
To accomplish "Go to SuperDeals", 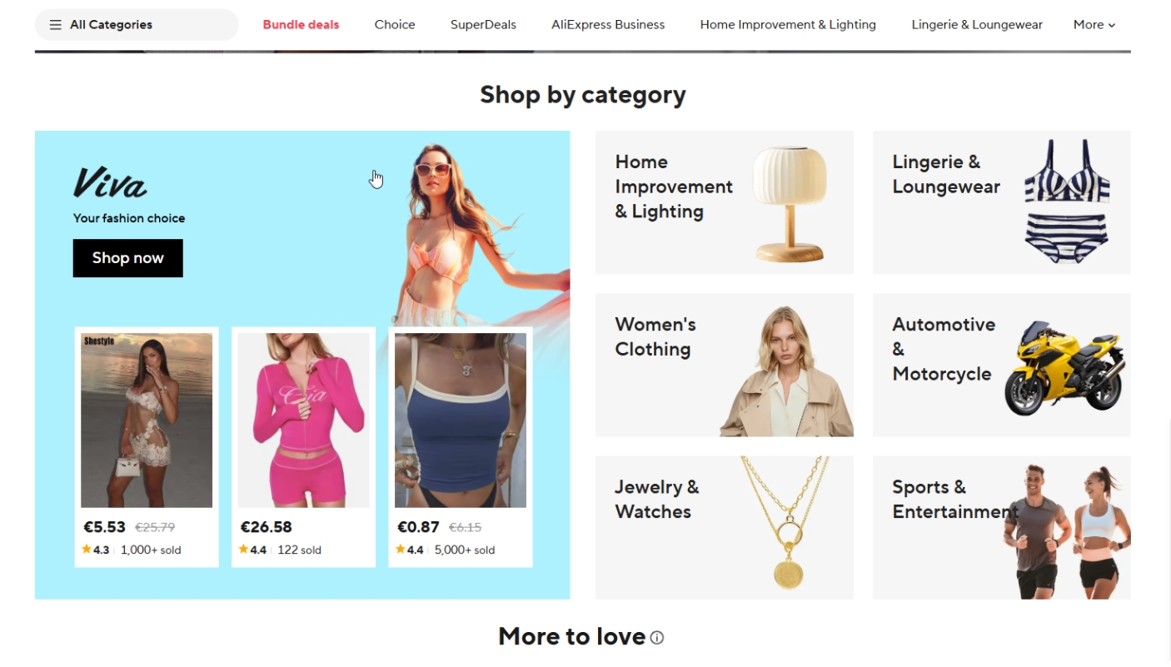I will click(483, 25).
